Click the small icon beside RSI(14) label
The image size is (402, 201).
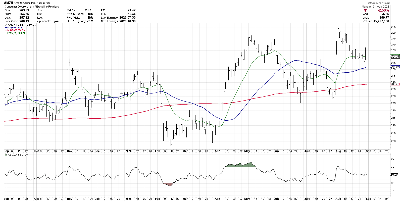click(x=6, y=155)
